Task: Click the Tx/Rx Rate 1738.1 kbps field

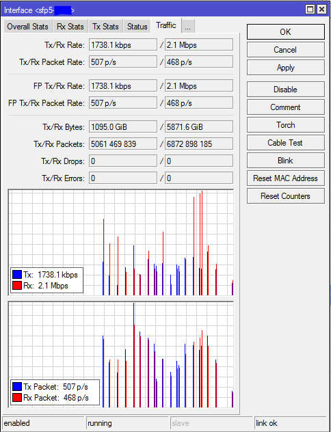Action: pyautogui.click(x=123, y=45)
